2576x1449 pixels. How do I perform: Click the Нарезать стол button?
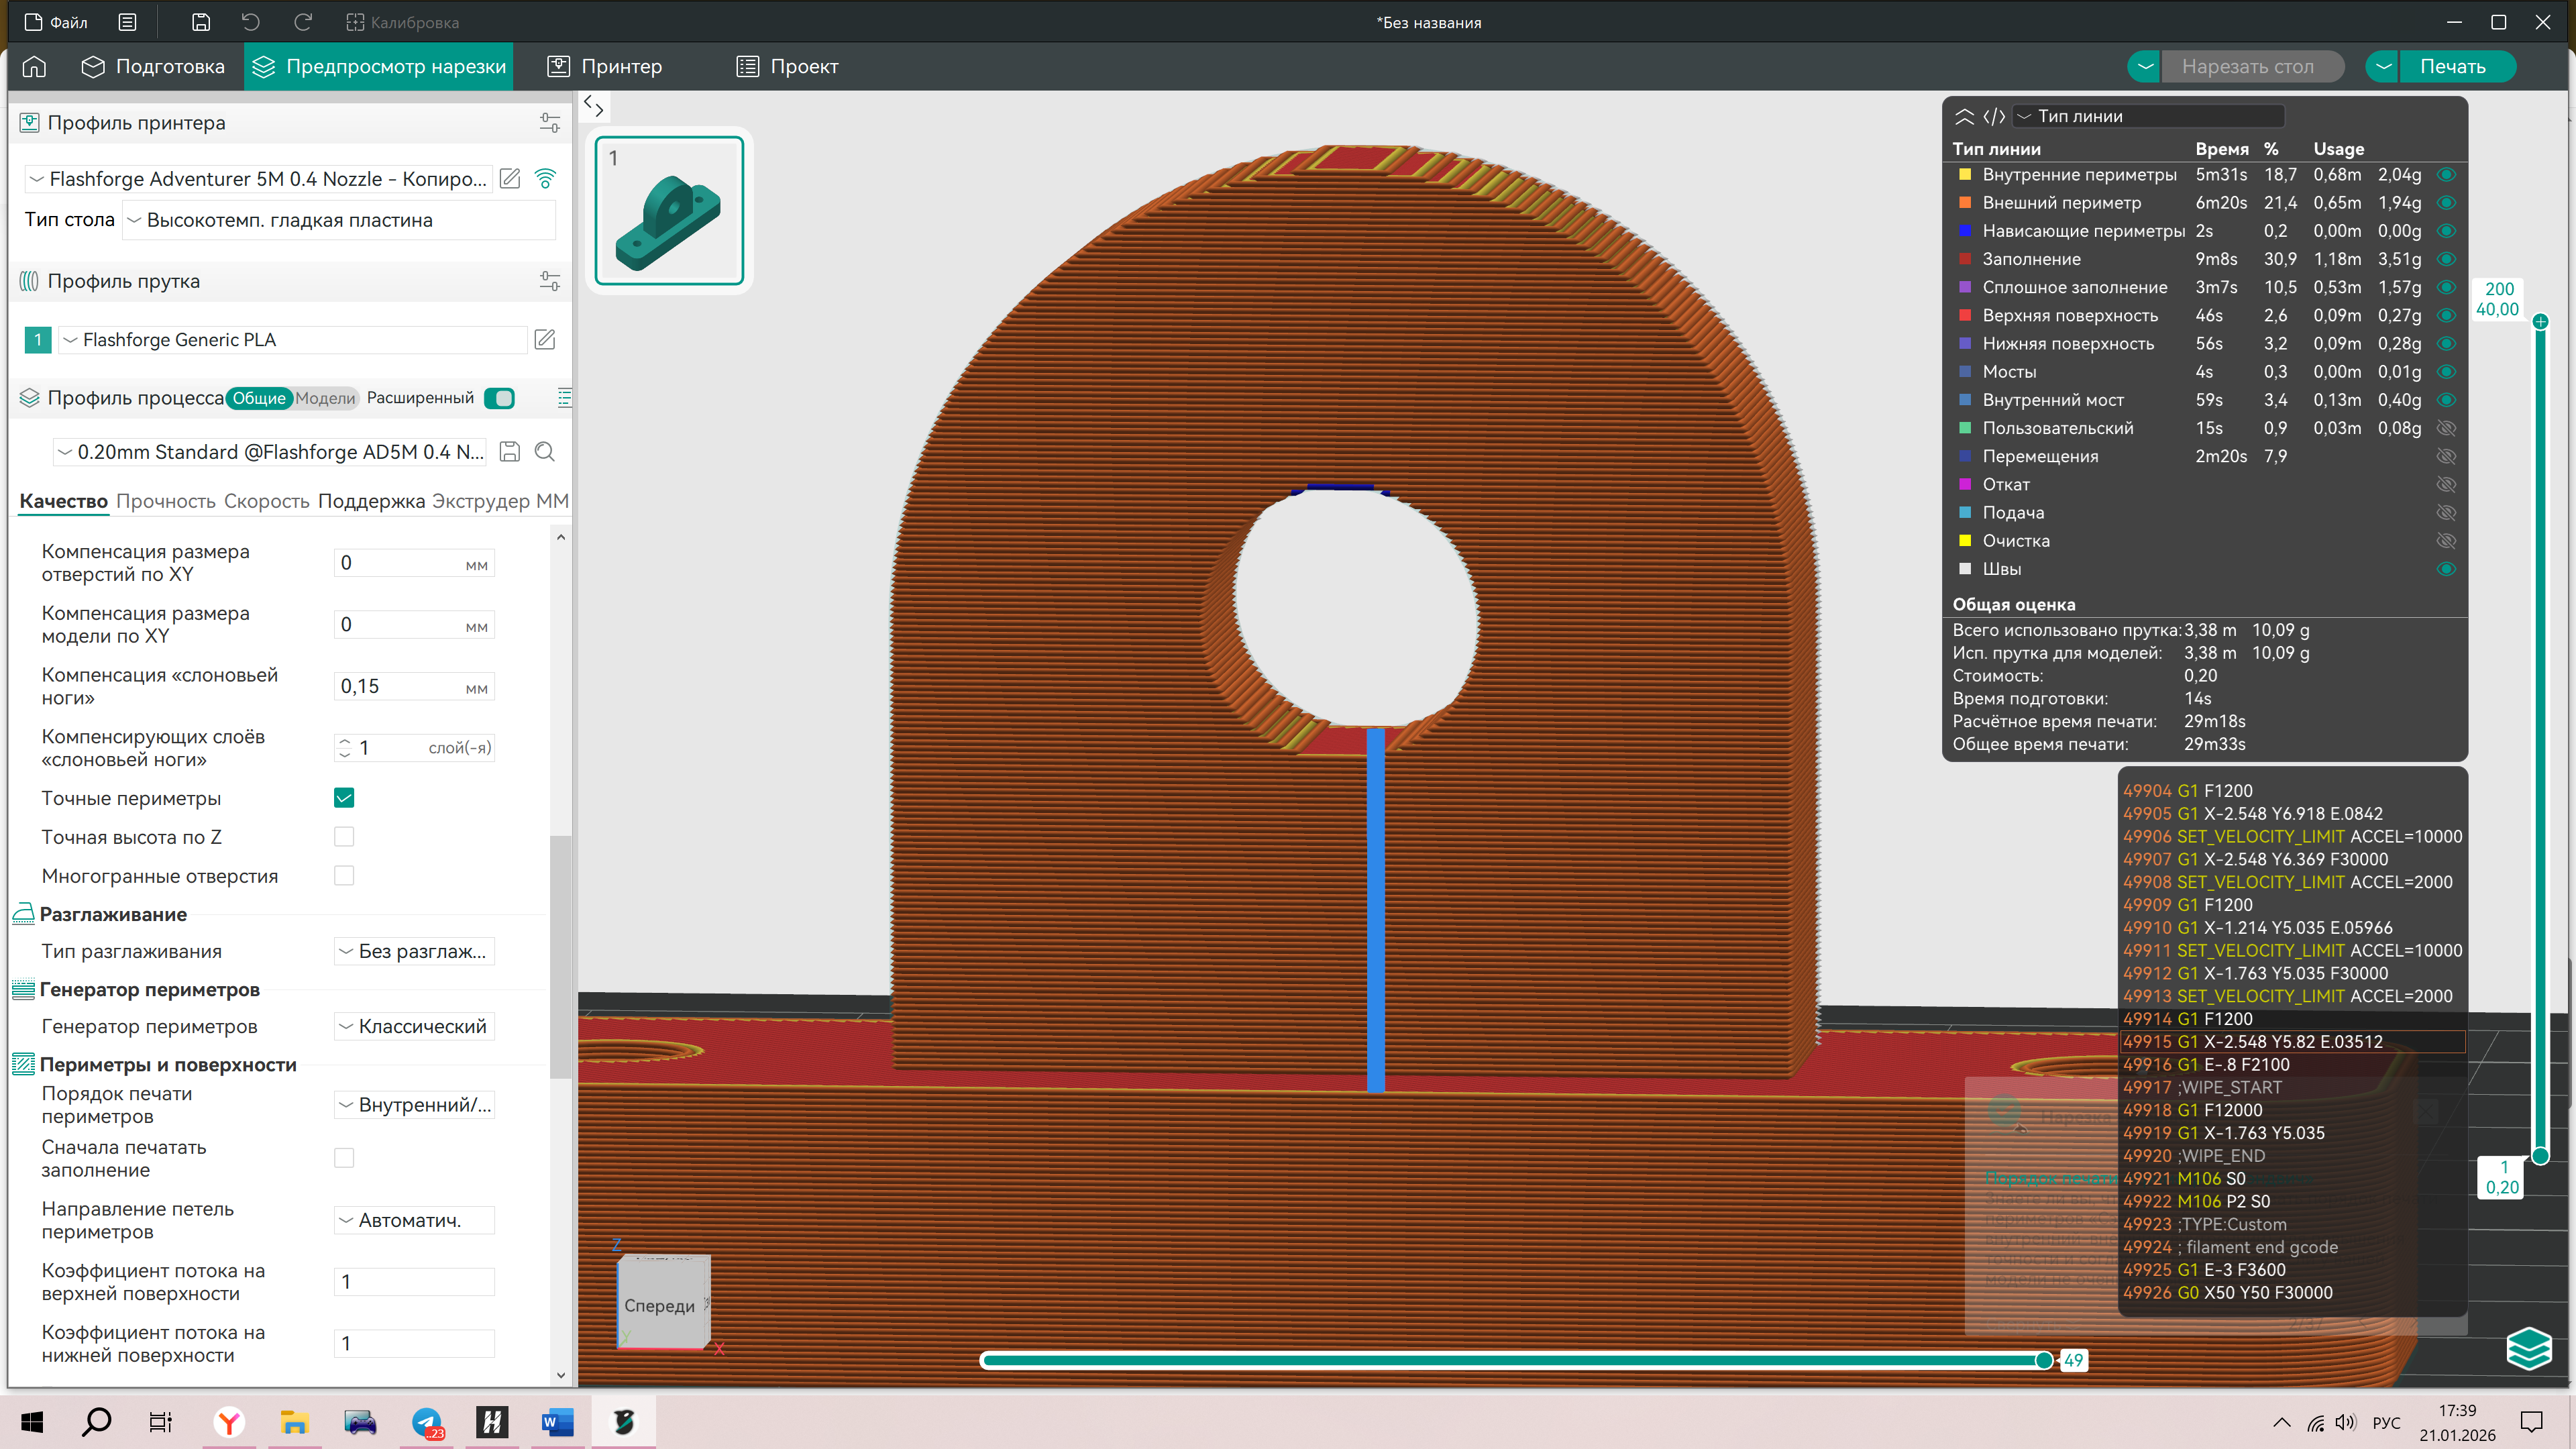tap(2247, 67)
